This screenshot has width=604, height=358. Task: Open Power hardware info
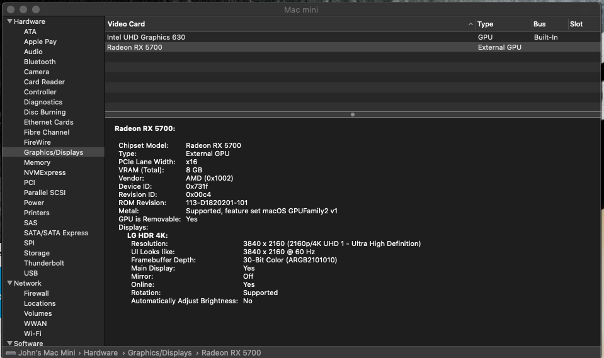pyautogui.click(x=34, y=203)
